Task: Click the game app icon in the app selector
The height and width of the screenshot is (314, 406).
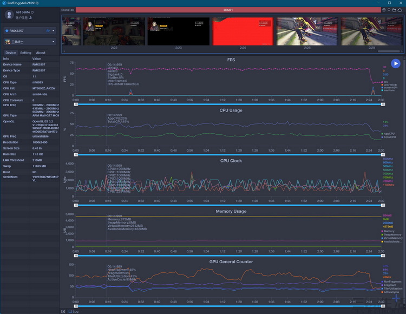Action: (8, 42)
